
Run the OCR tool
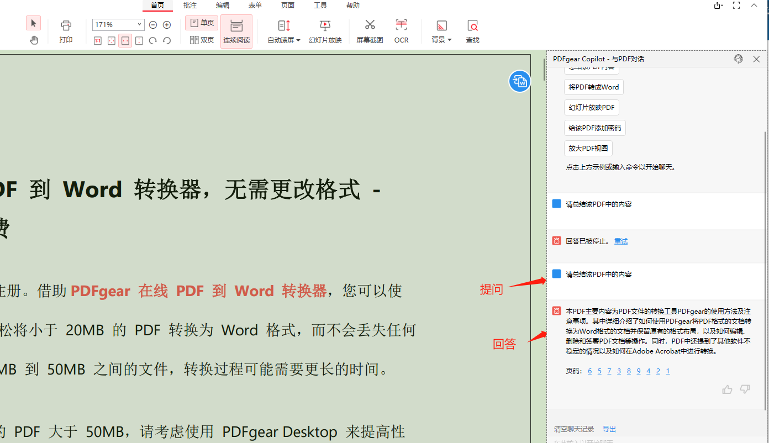click(402, 31)
